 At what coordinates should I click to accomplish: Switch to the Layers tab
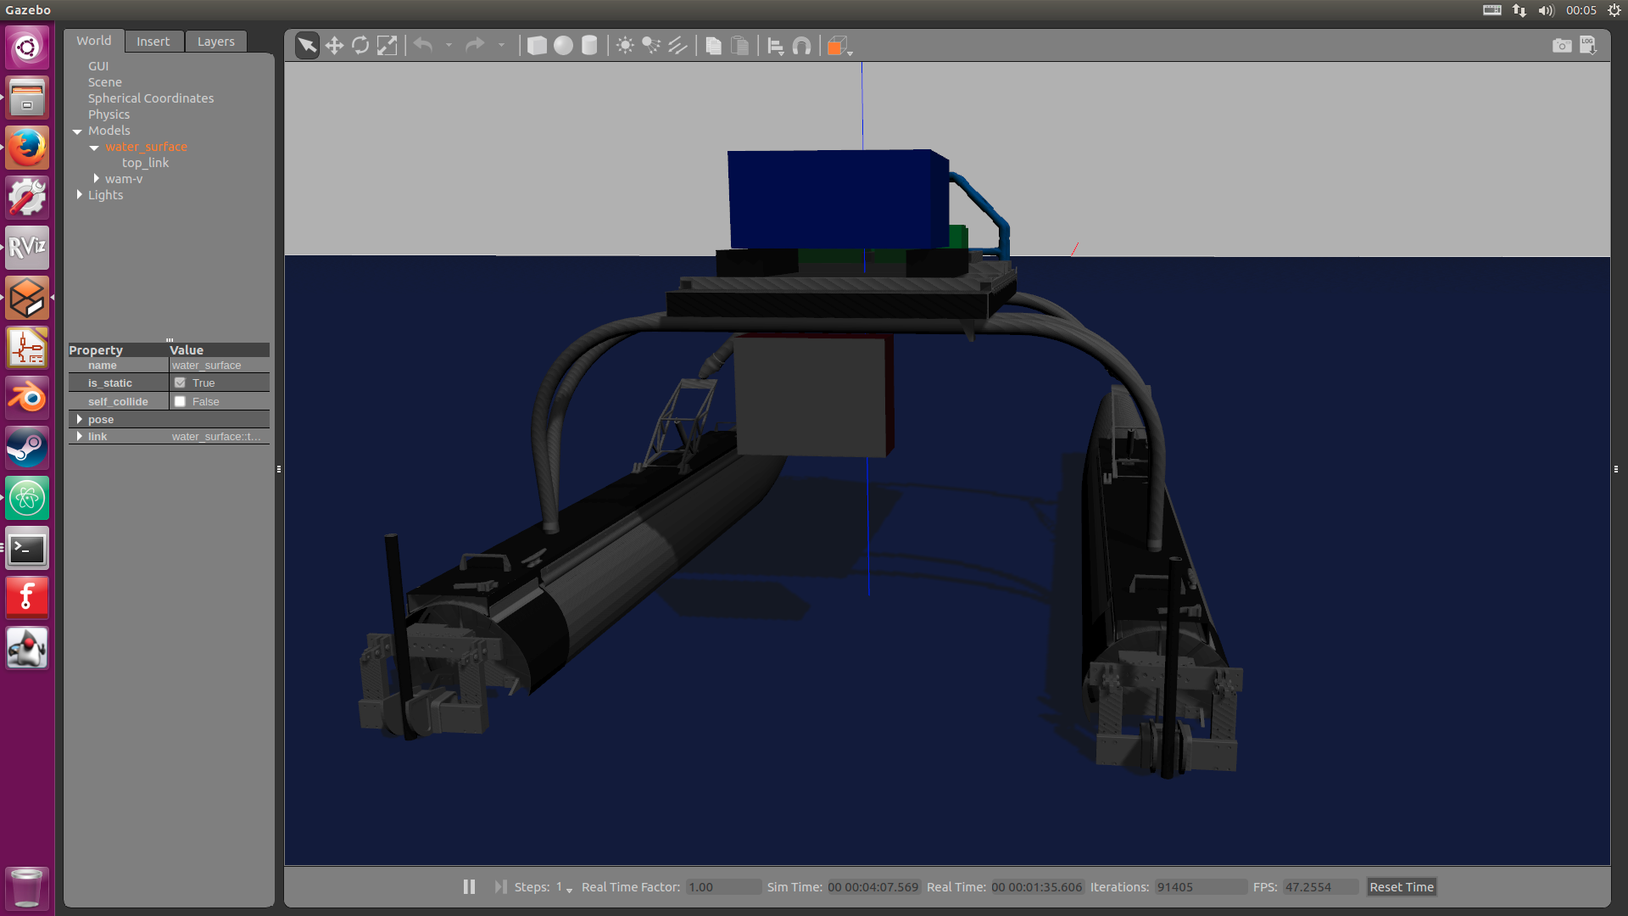coord(215,42)
